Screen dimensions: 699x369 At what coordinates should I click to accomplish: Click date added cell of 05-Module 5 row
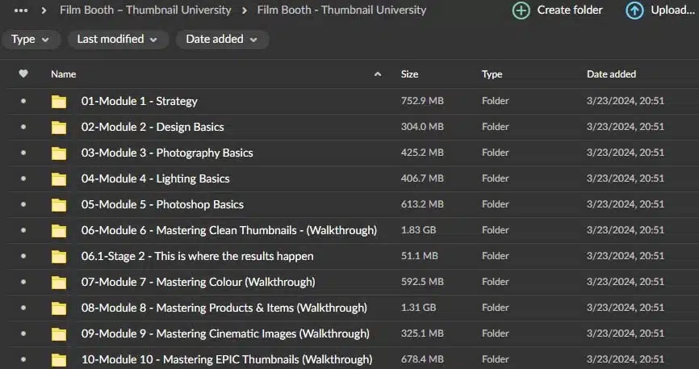[x=626, y=205]
